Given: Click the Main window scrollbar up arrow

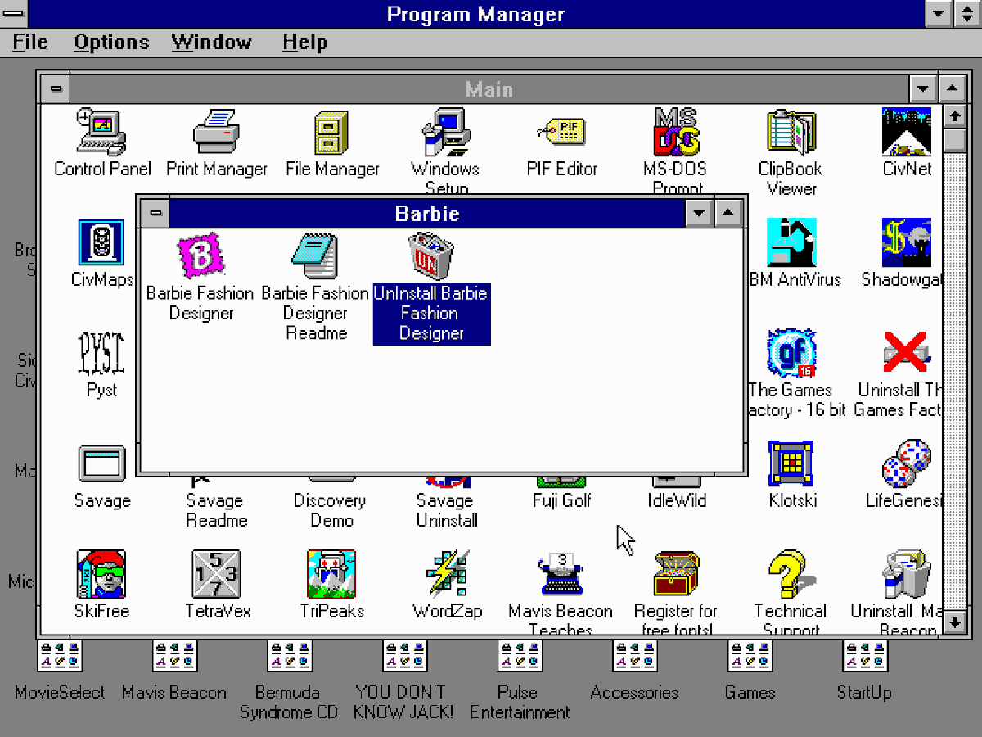Looking at the screenshot, I should [954, 115].
